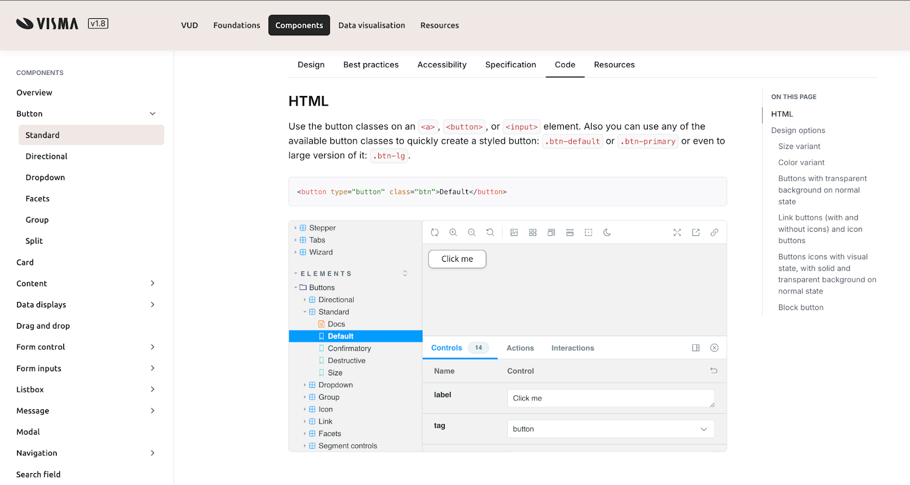Expand the Content sidebar section
This screenshot has height=485, width=910.
[152, 283]
